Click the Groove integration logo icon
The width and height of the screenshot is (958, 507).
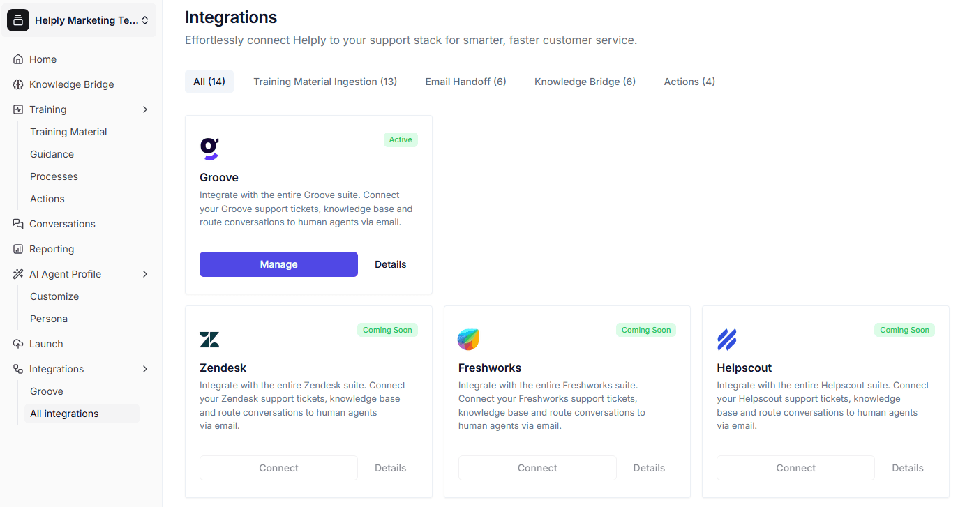pos(210,148)
